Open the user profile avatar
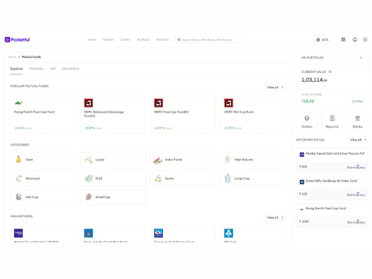Image resolution: width=372 pixels, height=279 pixels. point(365,39)
